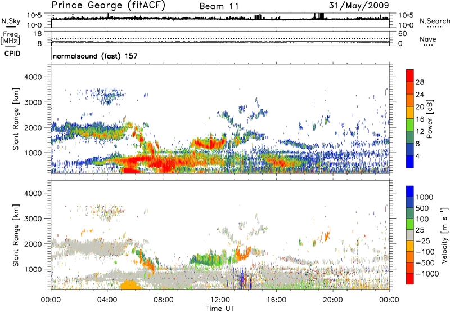
Task: Click the red segment of Power colorbar
Action: coord(410,76)
